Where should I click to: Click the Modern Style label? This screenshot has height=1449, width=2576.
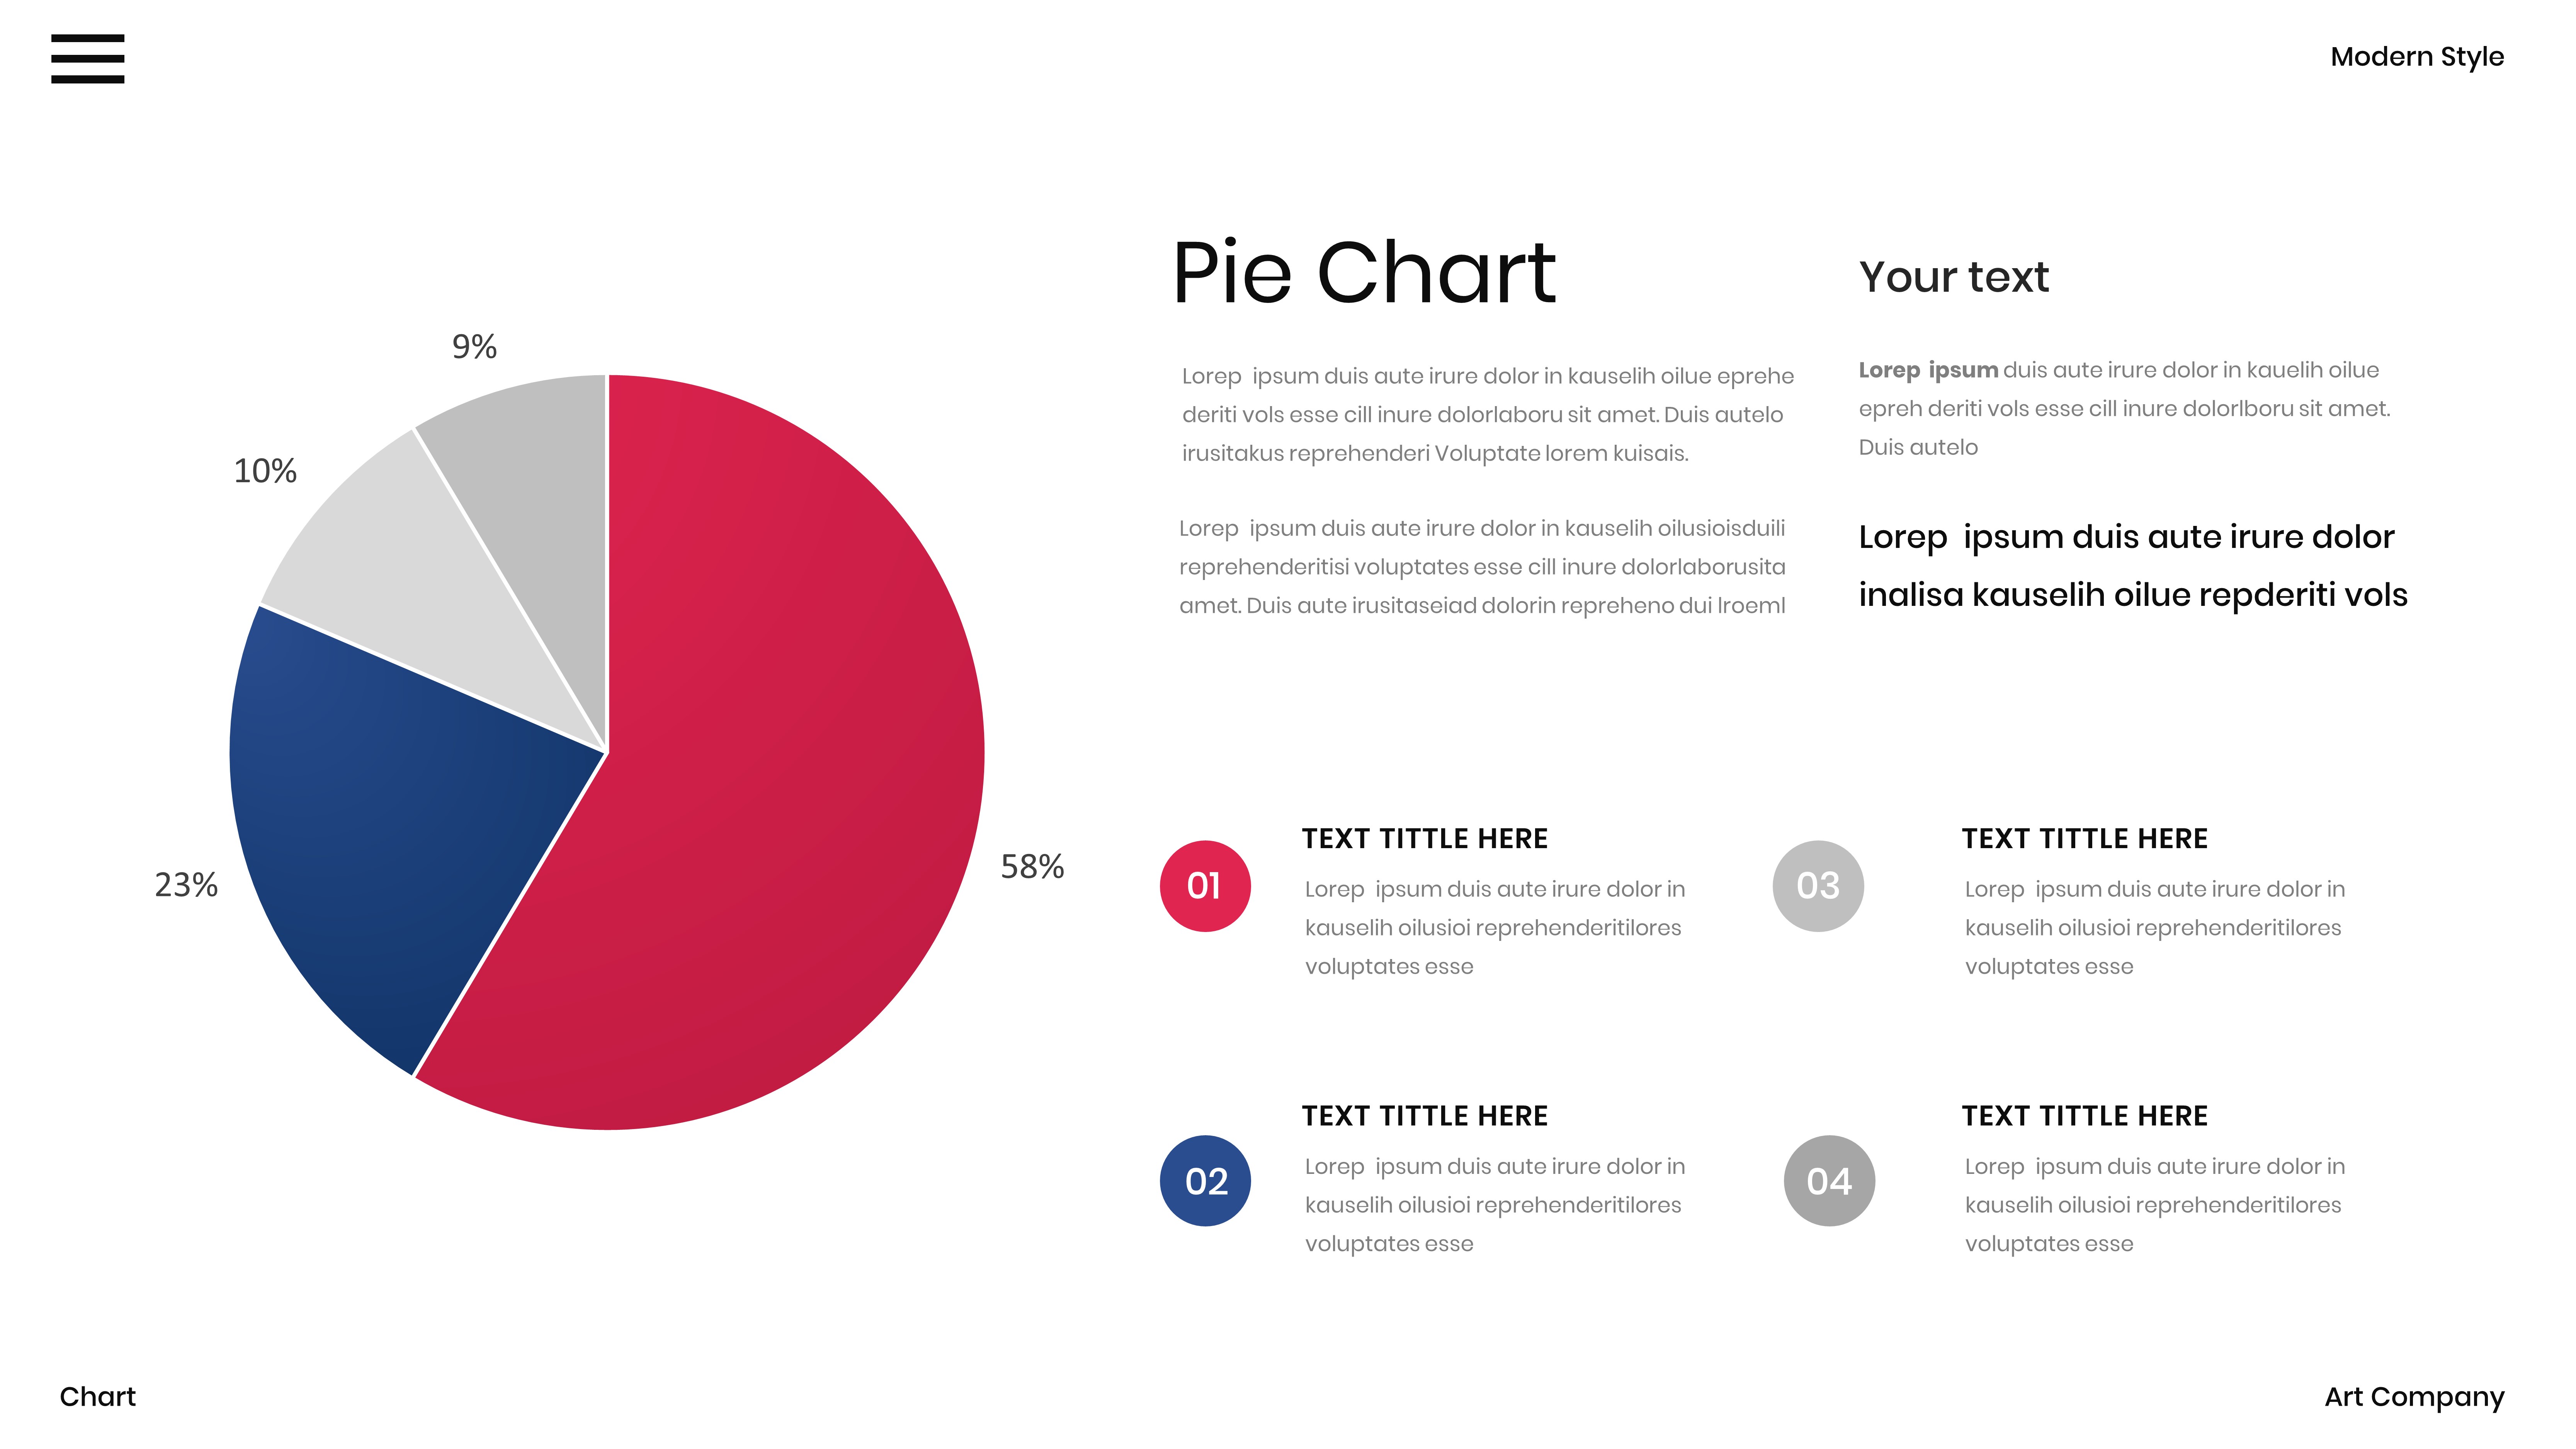pos(2416,57)
